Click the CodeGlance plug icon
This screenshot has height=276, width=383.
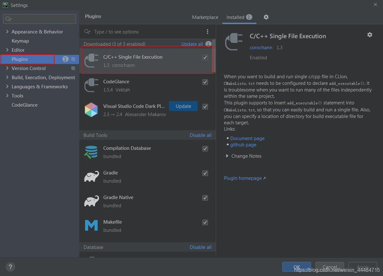coord(91,85)
